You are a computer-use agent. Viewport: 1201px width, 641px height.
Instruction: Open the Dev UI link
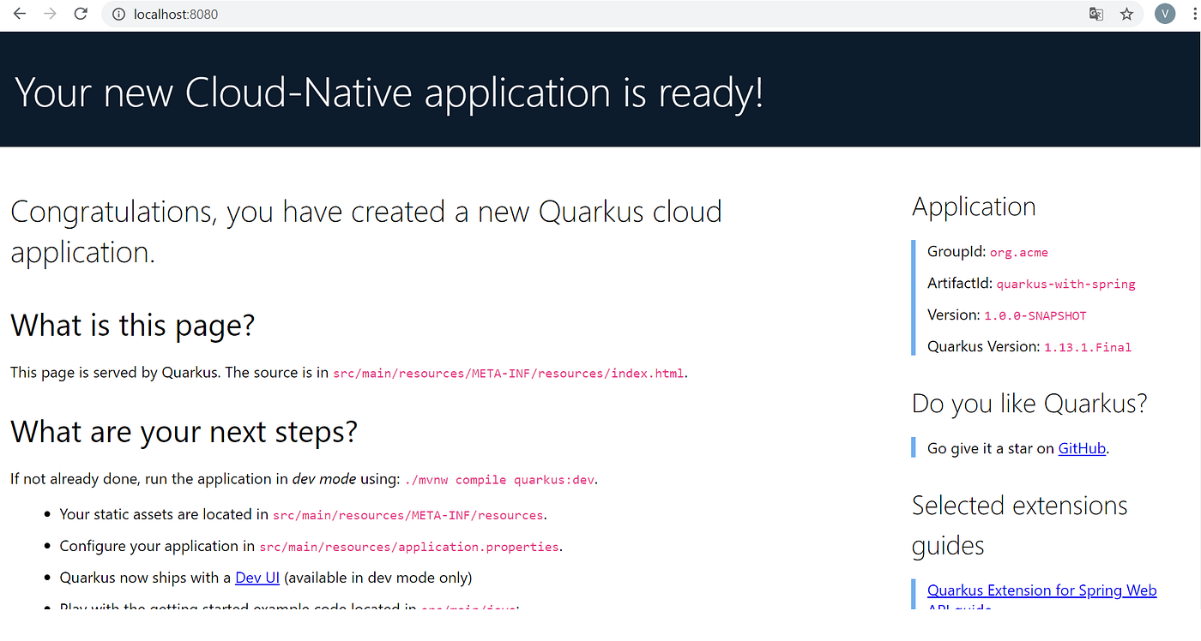coord(257,578)
